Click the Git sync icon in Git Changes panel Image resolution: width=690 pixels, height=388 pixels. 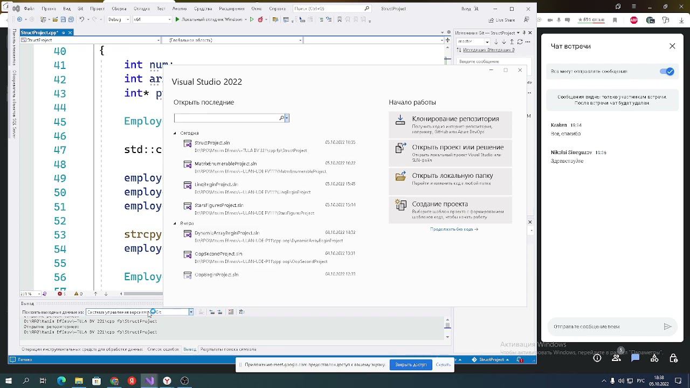point(520,41)
